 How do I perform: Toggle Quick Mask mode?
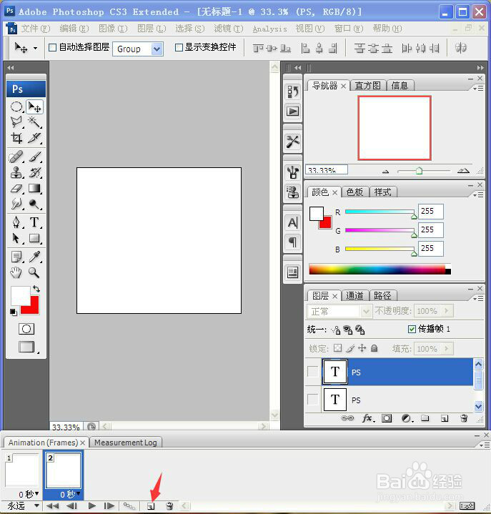click(x=26, y=329)
